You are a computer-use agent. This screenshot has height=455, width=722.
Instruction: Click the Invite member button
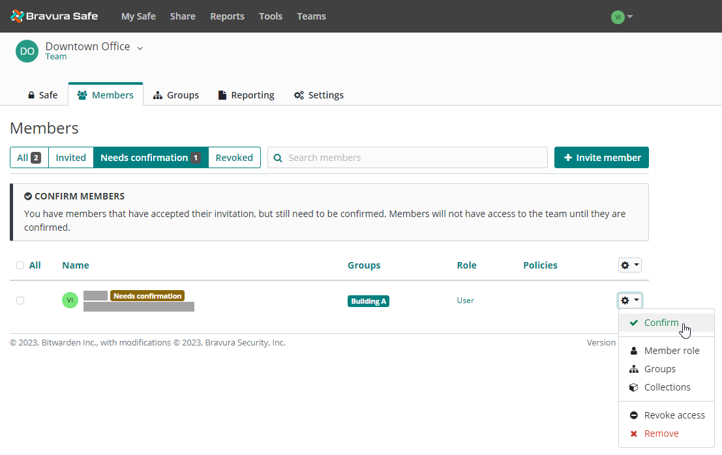(x=601, y=158)
